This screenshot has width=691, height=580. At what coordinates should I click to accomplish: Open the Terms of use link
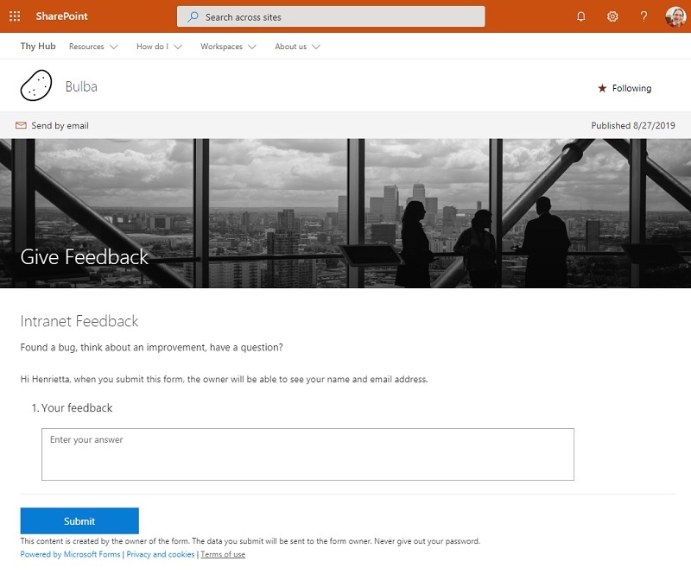tap(223, 554)
